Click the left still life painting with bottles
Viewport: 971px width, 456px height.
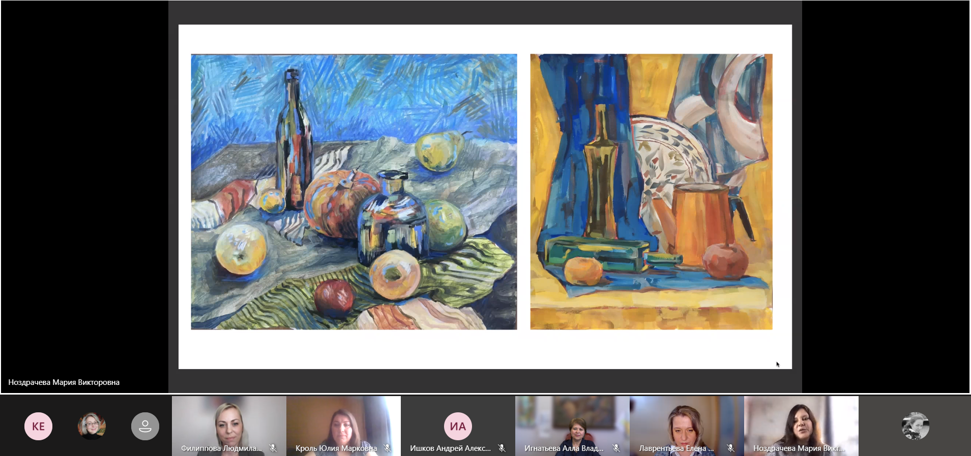click(354, 192)
